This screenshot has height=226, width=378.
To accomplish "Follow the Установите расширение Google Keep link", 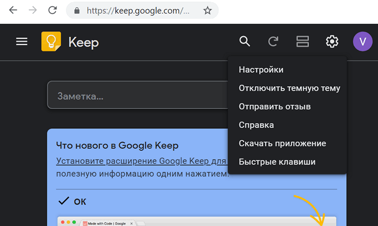I will pos(142,161).
